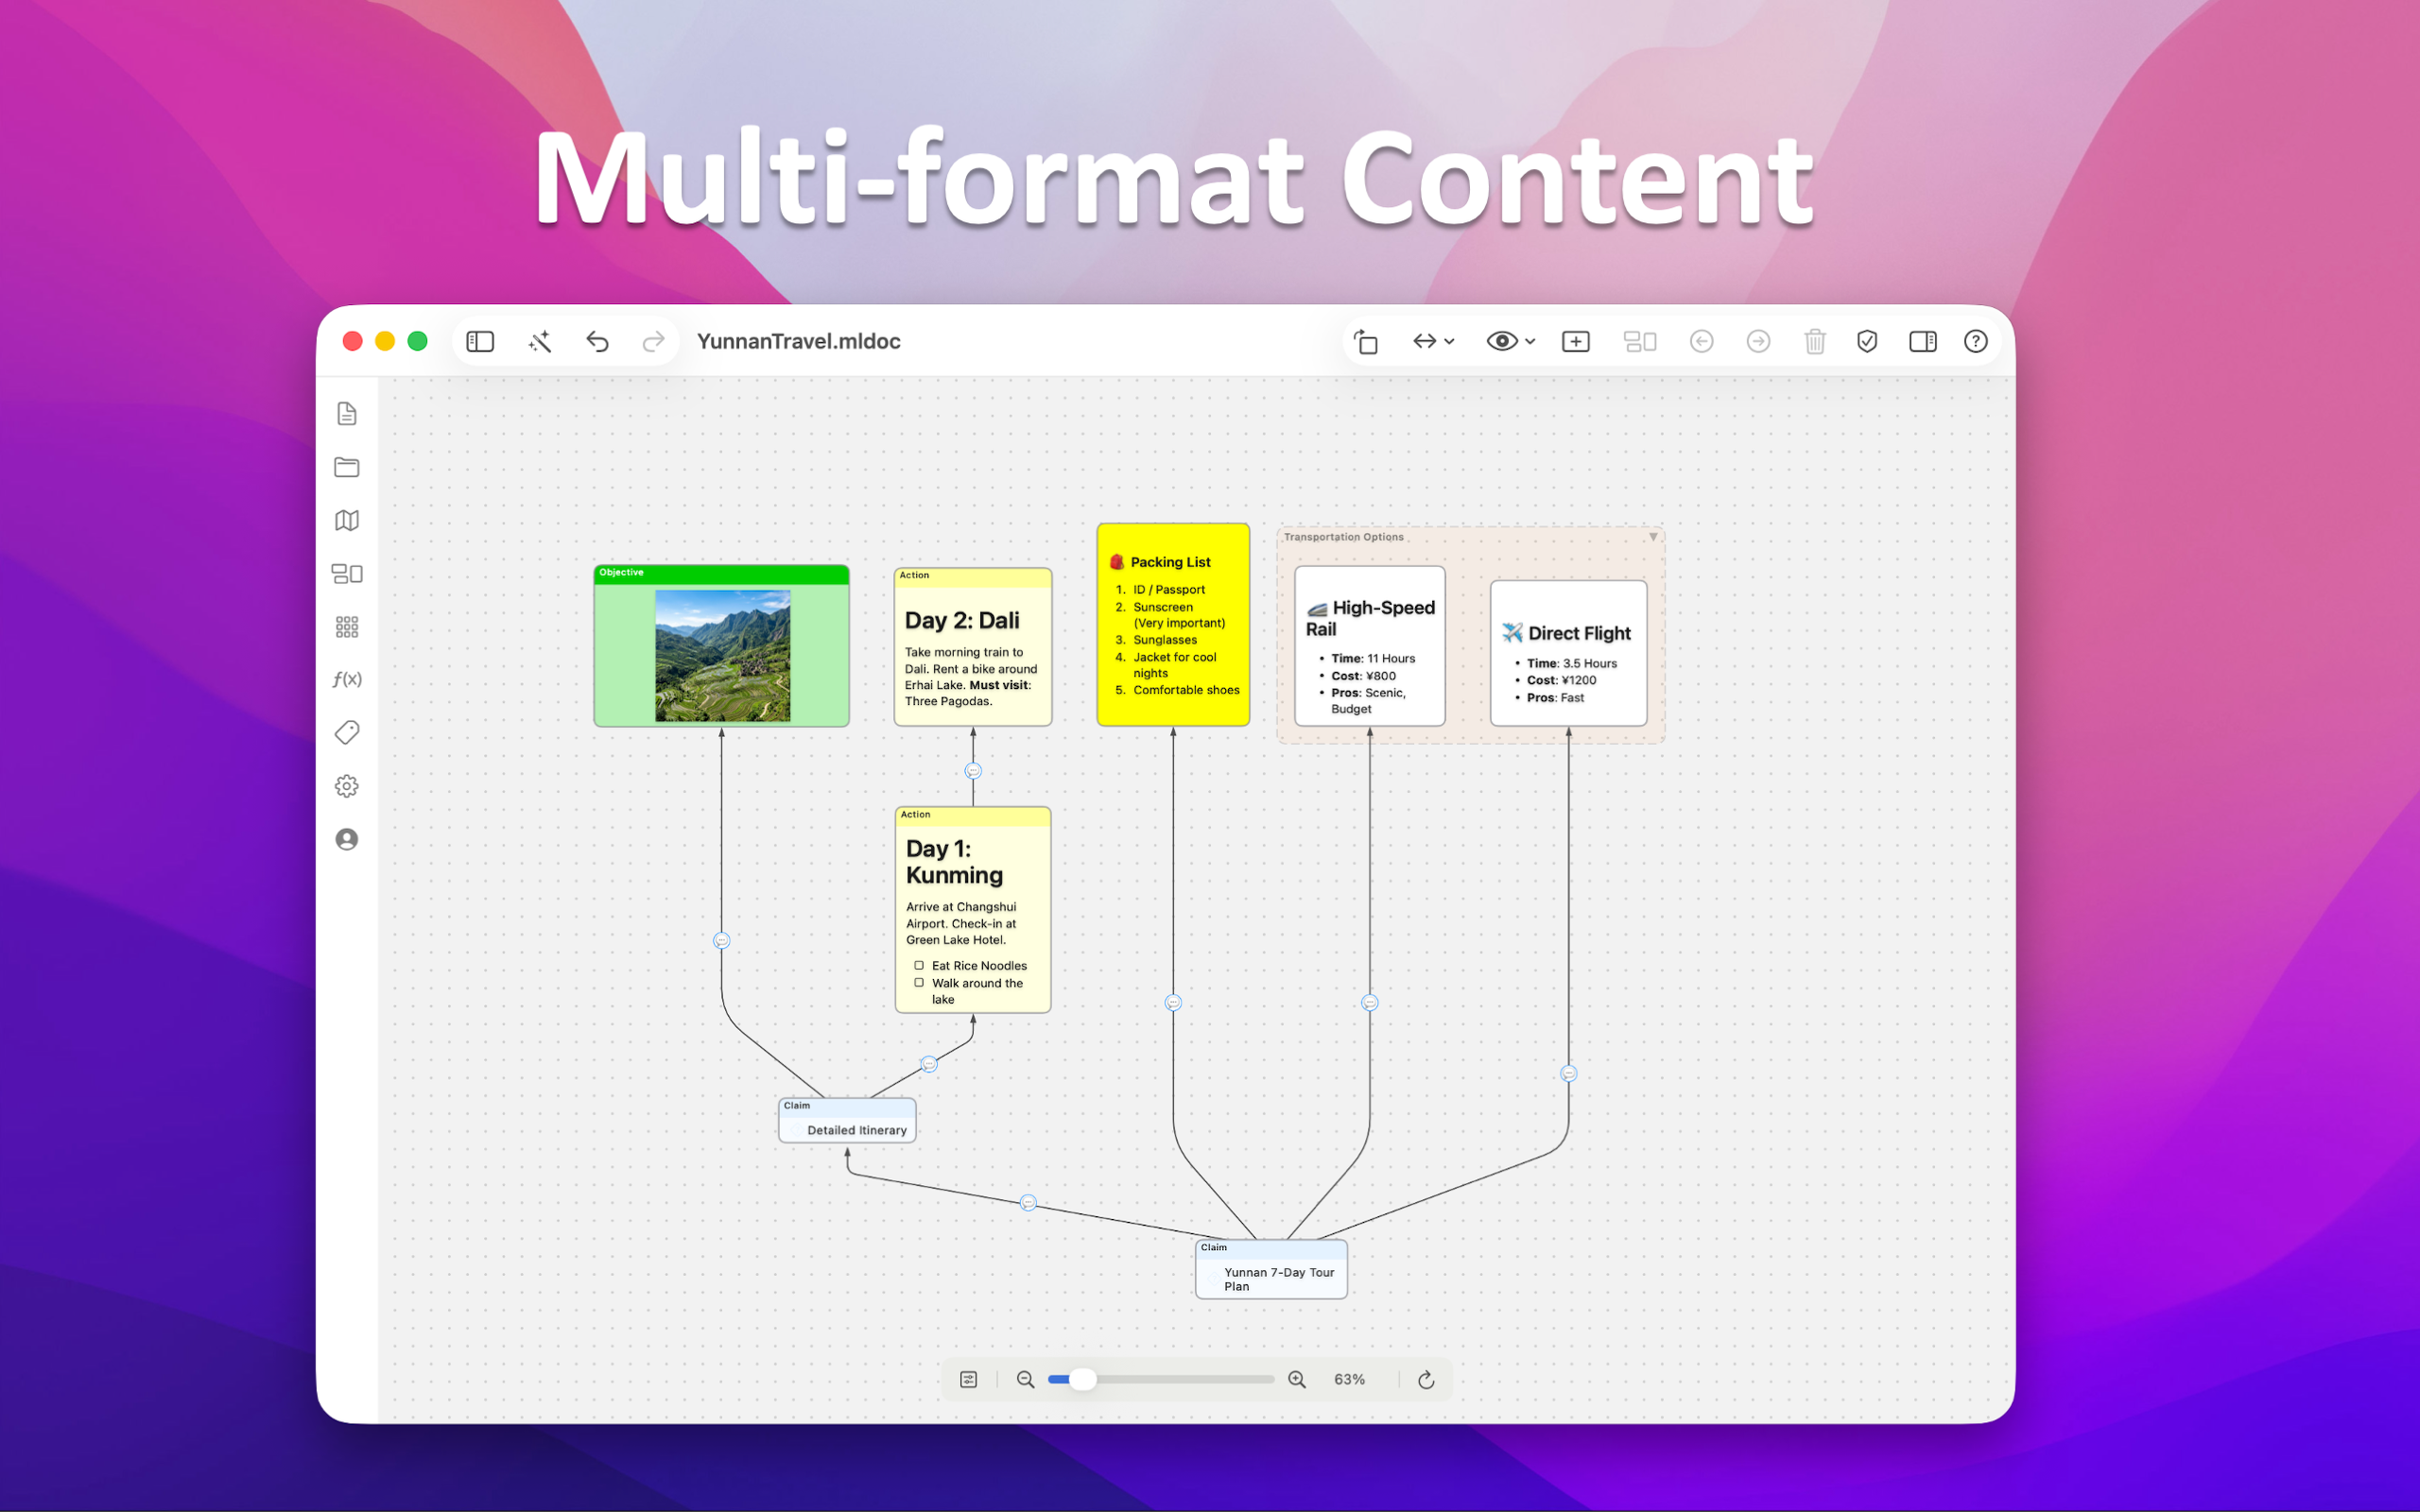
Task: Reset zoom with the refresh icon
Action: 1426,1379
